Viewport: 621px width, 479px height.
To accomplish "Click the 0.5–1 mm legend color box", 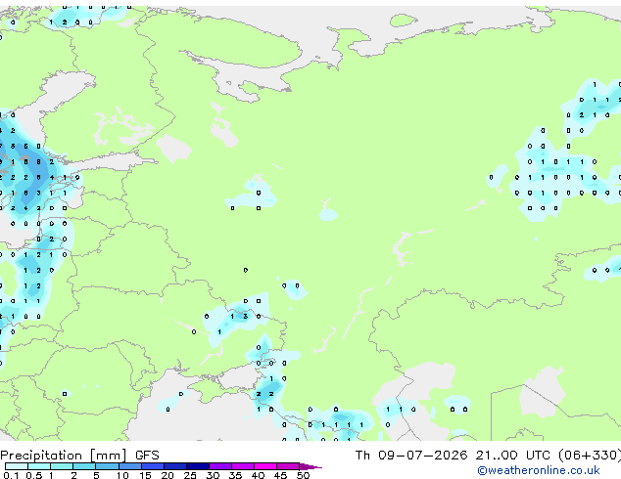I will click(39, 466).
